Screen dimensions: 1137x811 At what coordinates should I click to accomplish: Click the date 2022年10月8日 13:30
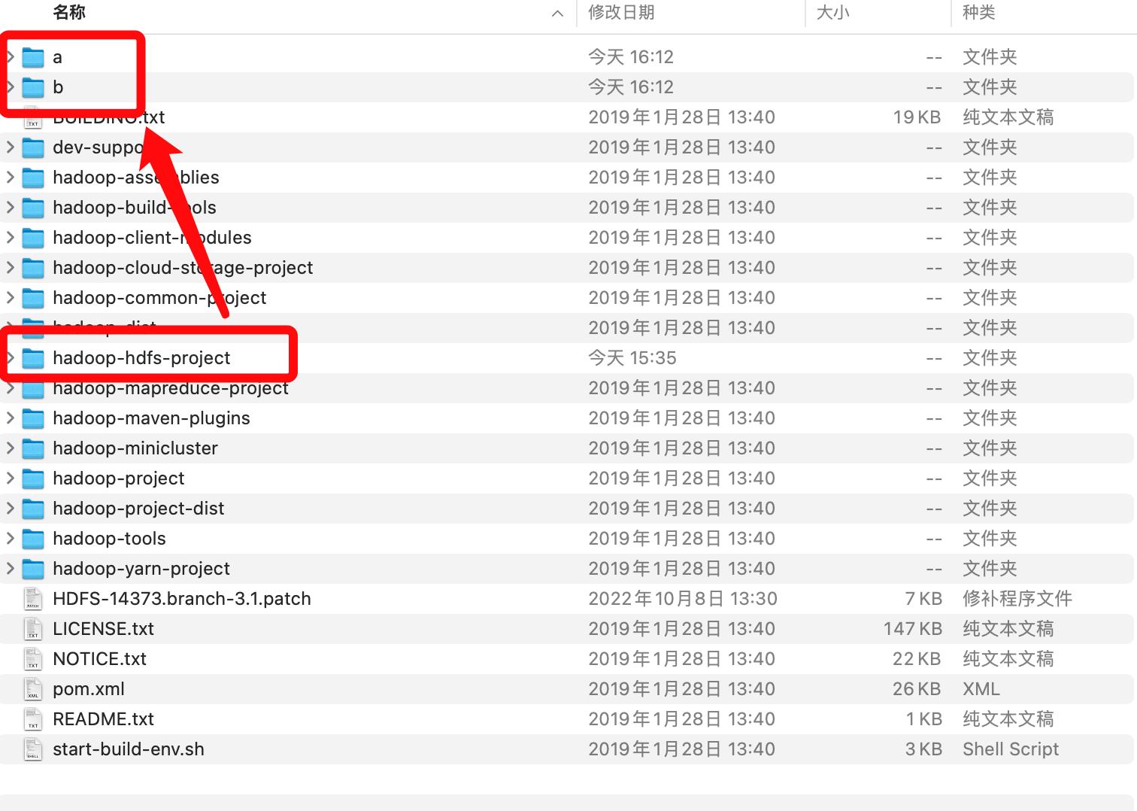point(682,599)
